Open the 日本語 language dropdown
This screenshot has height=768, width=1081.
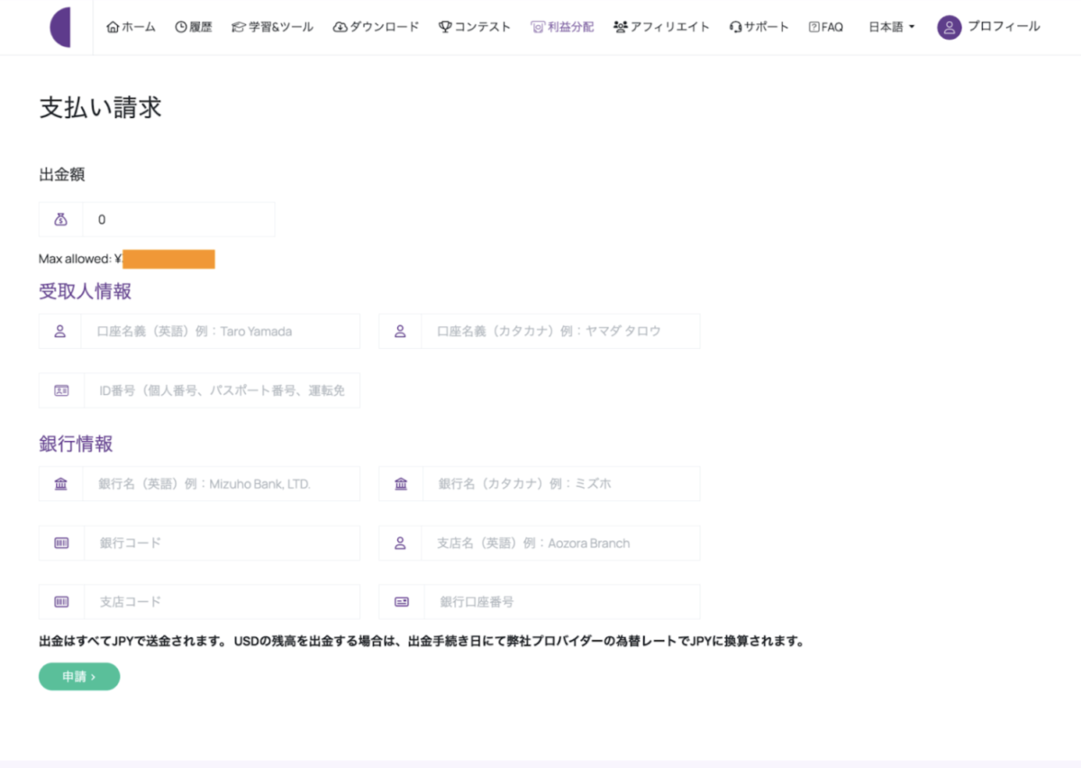[891, 27]
